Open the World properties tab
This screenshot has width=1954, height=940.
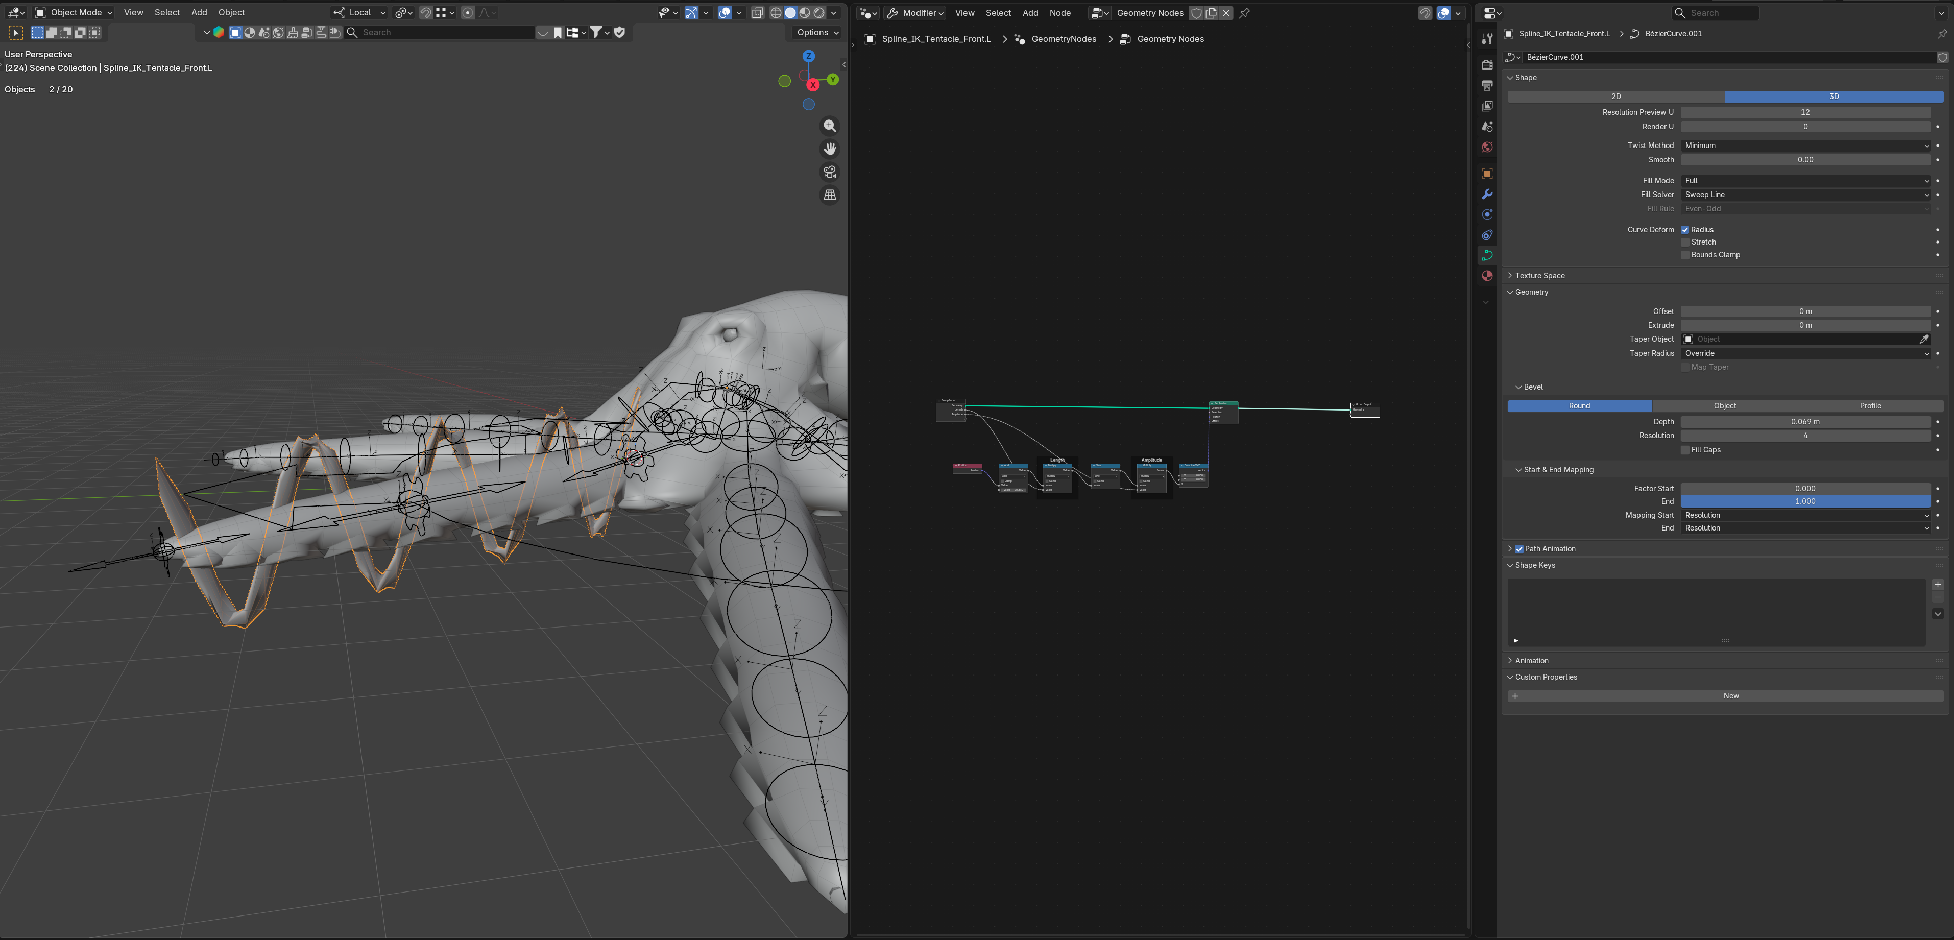[x=1487, y=147]
